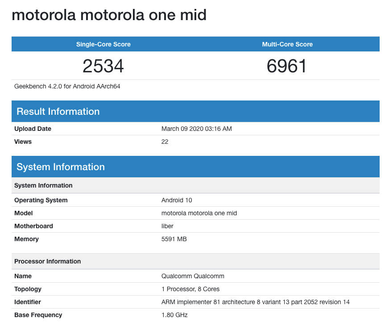The width and height of the screenshot is (389, 326).
Task: Click the Views count showing 22
Action: [x=165, y=142]
